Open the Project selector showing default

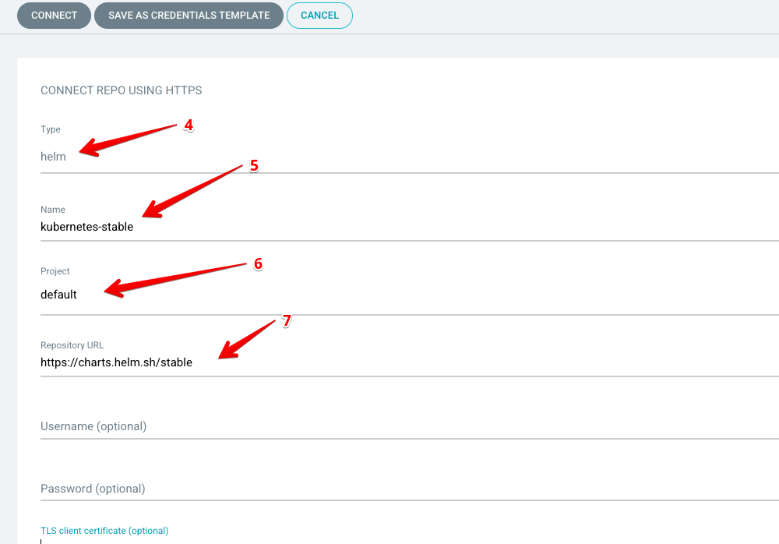tap(410, 295)
